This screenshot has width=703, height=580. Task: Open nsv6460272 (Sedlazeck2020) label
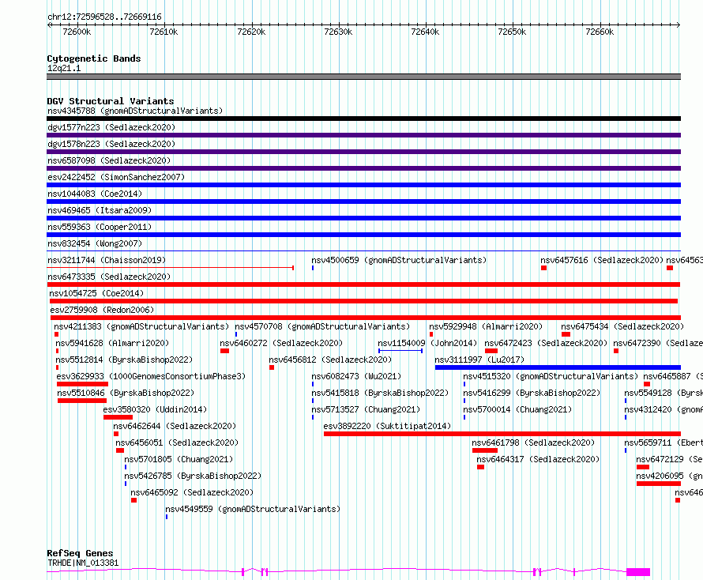click(281, 343)
